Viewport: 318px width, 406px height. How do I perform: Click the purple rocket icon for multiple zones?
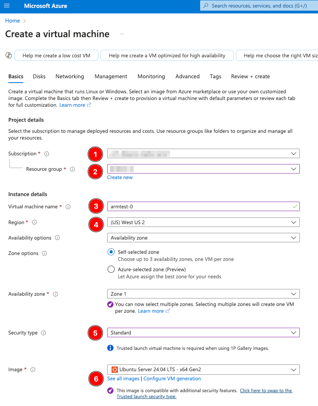[x=110, y=304]
